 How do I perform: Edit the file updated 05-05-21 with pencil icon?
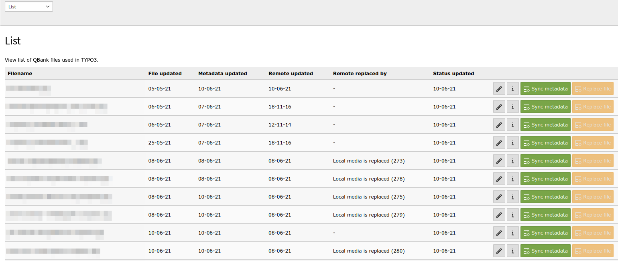pos(499,89)
